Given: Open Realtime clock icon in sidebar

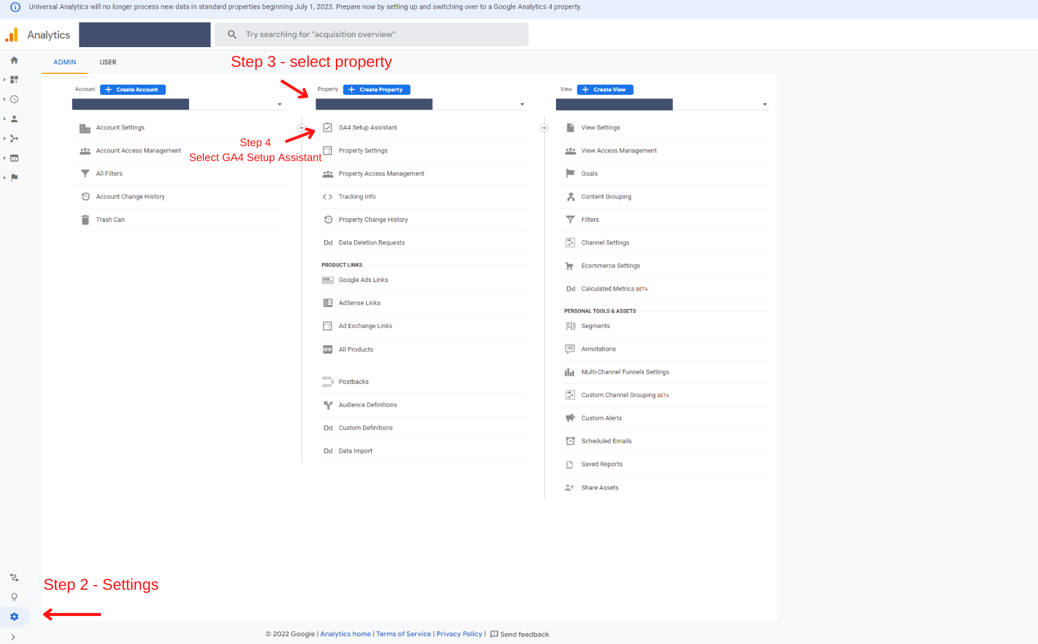Looking at the screenshot, I should point(14,100).
